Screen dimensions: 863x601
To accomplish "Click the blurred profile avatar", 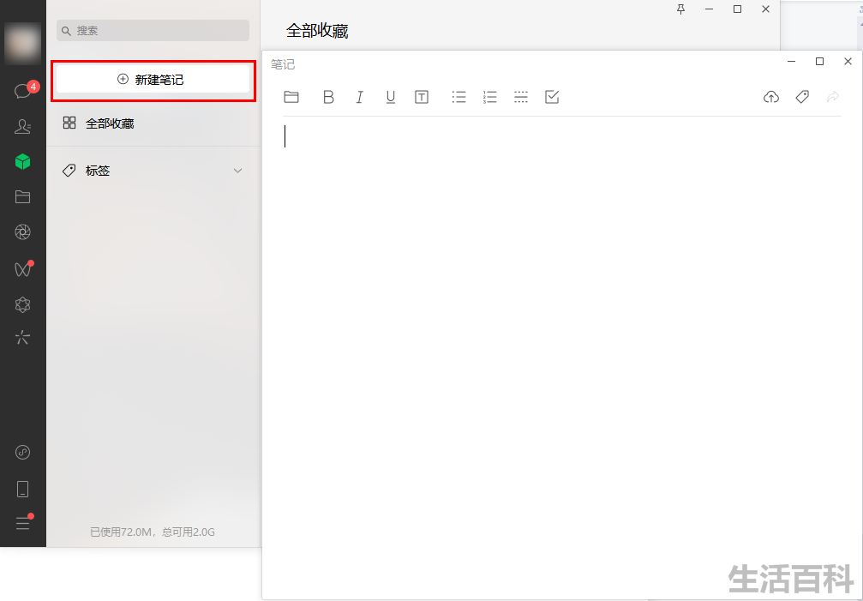I will 22,44.
